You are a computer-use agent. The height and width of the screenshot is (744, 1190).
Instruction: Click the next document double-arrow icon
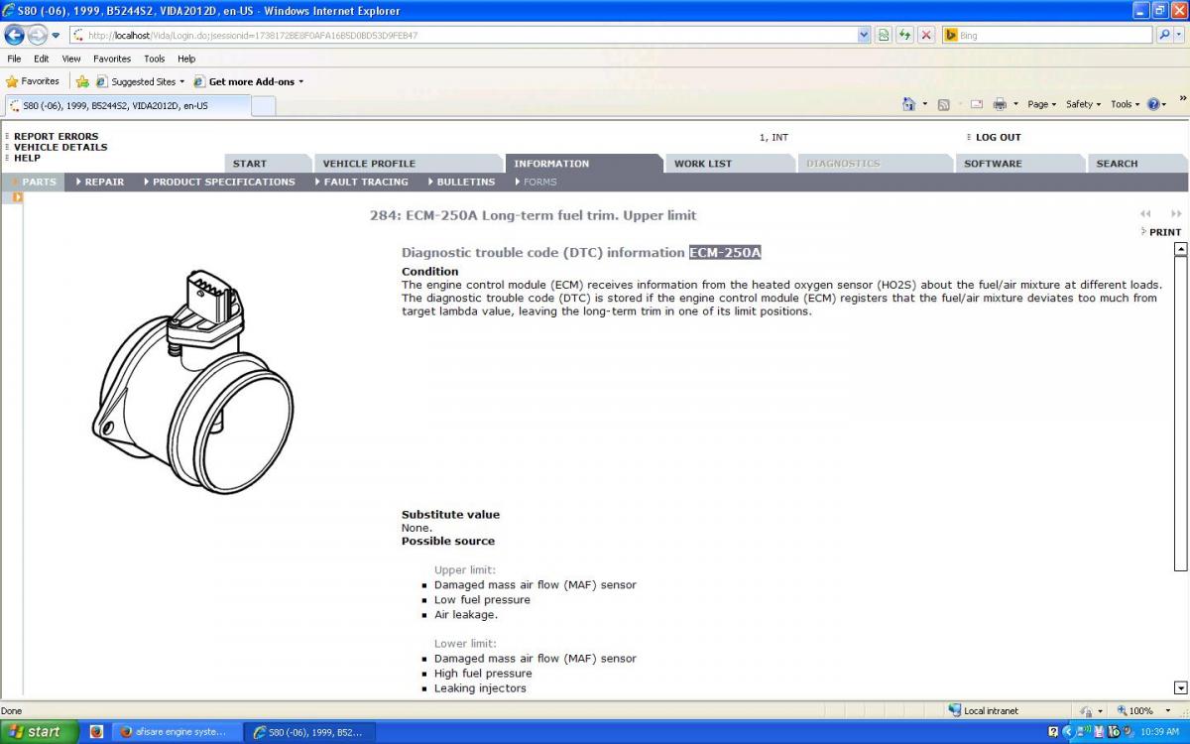click(x=1176, y=214)
